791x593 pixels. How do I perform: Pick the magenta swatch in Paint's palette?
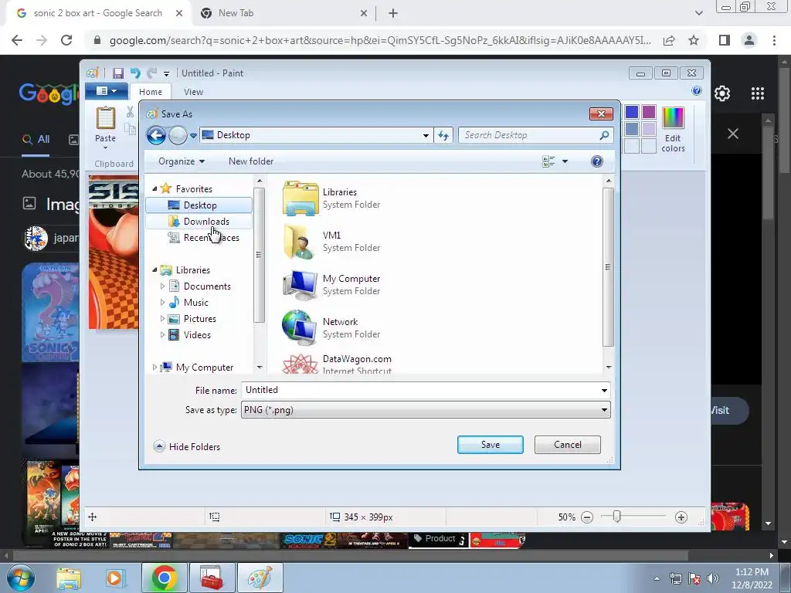(649, 112)
